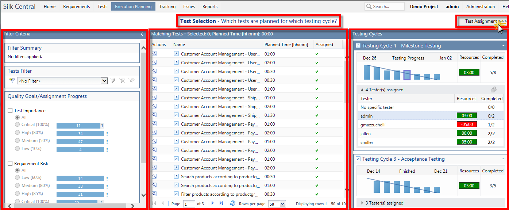This screenshot has height=210, width=509.
Task: Jump to last page of matching tests
Action: [x=221, y=203]
